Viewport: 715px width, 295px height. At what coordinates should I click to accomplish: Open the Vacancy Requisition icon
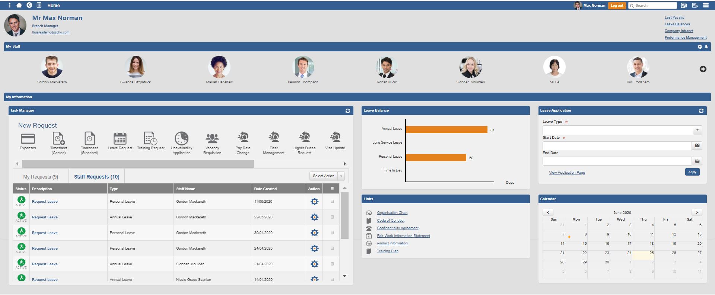(212, 138)
